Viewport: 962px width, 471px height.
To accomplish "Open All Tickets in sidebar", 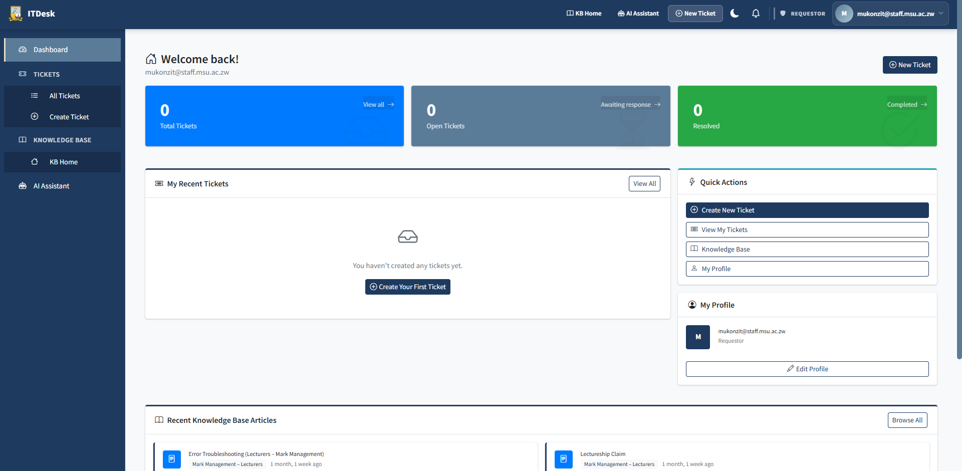I will coord(62,96).
